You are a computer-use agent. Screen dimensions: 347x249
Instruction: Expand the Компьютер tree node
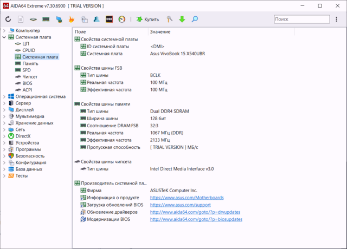(4, 31)
